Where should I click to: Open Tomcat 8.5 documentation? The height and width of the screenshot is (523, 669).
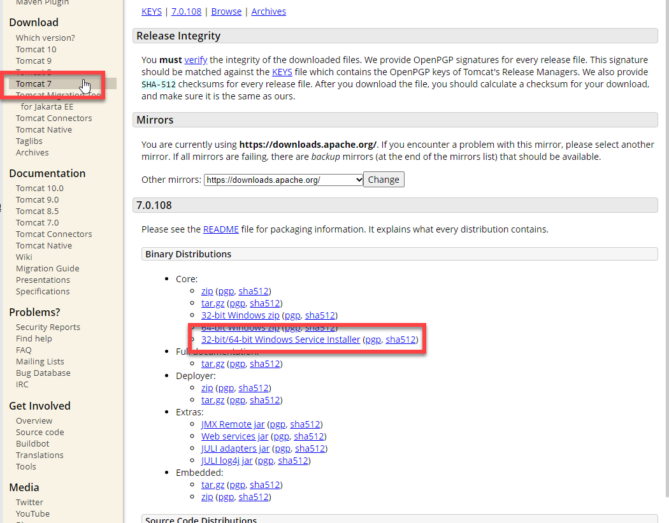coord(37,211)
